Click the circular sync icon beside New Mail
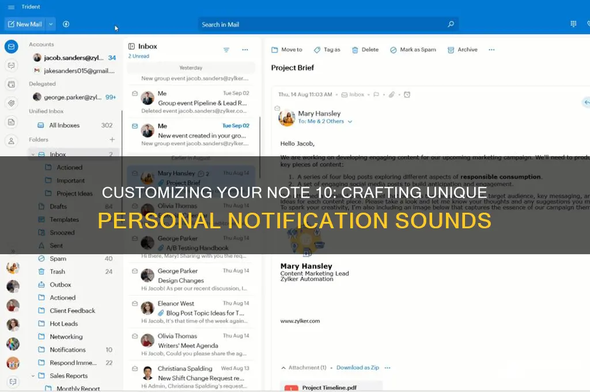The height and width of the screenshot is (392, 590). pyautogui.click(x=66, y=24)
